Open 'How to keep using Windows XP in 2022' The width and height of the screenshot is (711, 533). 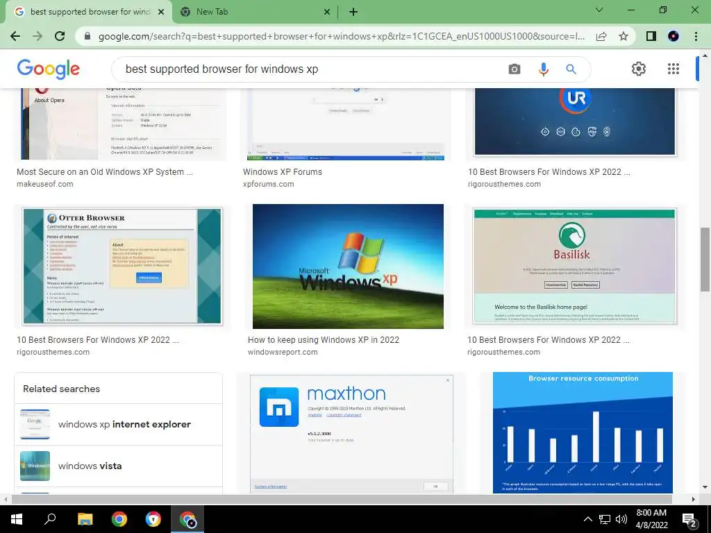coord(324,340)
